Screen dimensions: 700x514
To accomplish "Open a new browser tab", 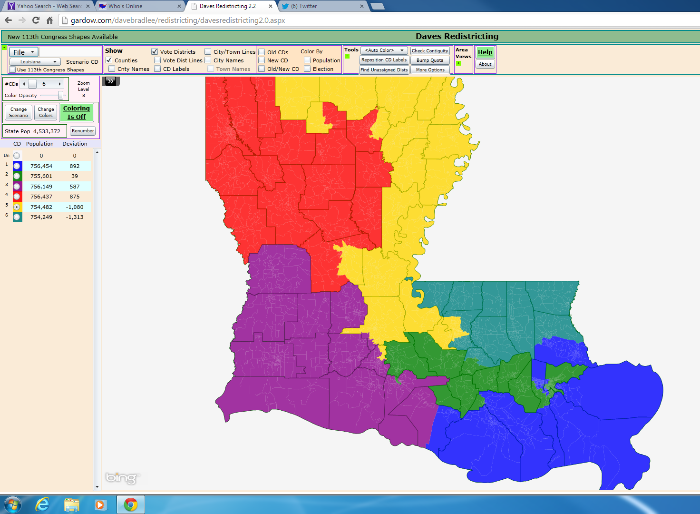I will (x=377, y=6).
